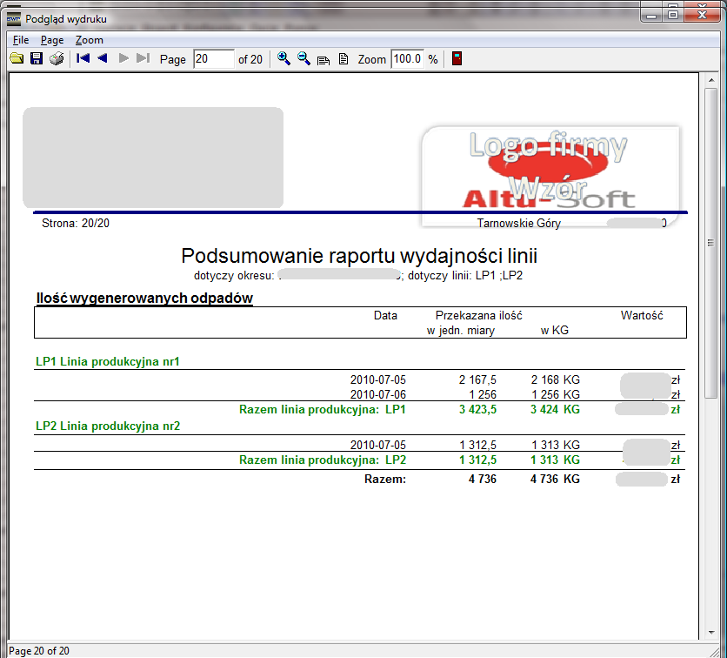Select the whole page view icon
The image size is (727, 658).
pos(343,59)
